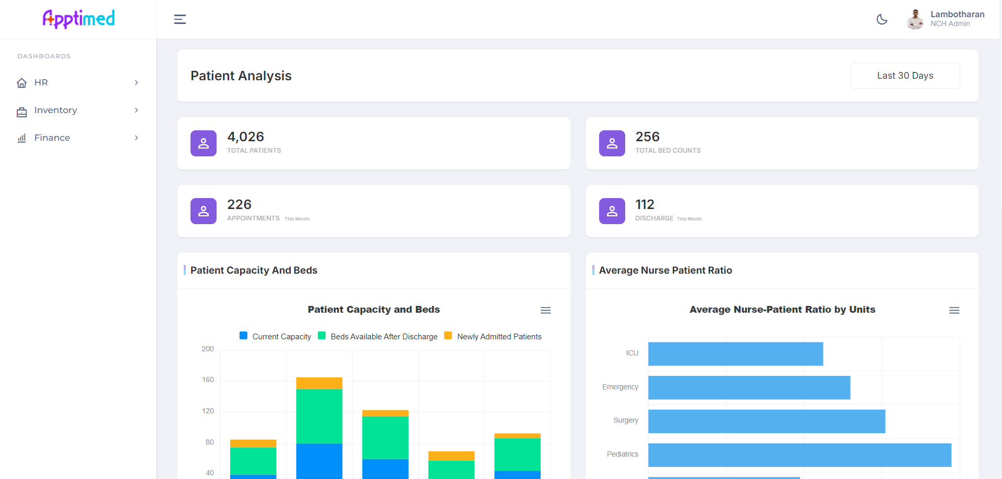Screen dimensions: 1002x479
Task: Click the Apptimed logo
Action: pos(78,19)
